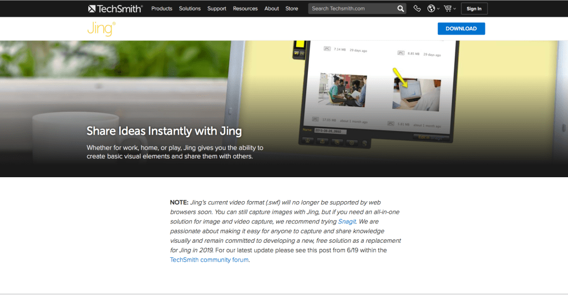
Task: Expand the language dropdown arrow beside globe
Action: point(438,9)
